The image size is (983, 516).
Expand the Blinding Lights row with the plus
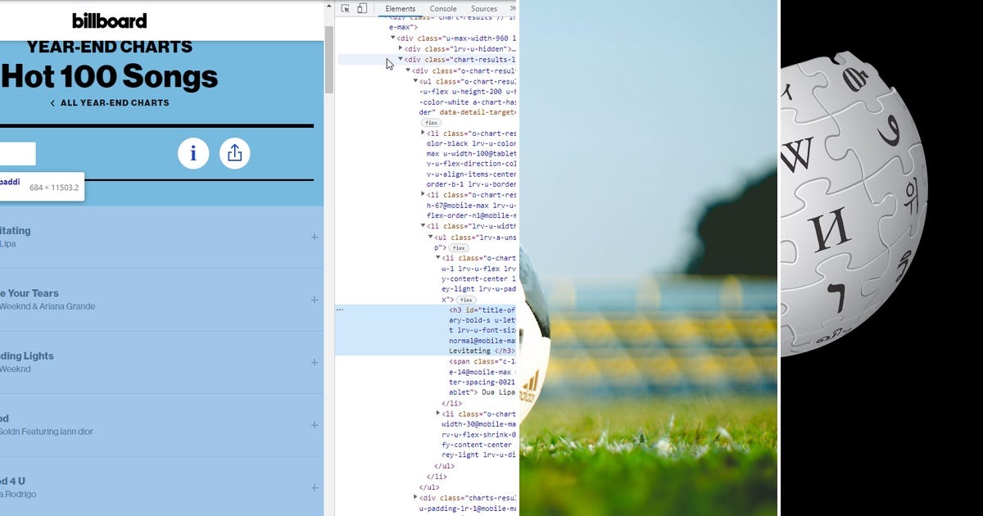pos(315,361)
